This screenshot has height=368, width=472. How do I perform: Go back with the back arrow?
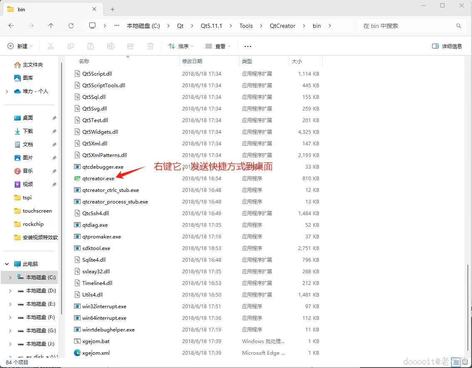click(x=11, y=26)
